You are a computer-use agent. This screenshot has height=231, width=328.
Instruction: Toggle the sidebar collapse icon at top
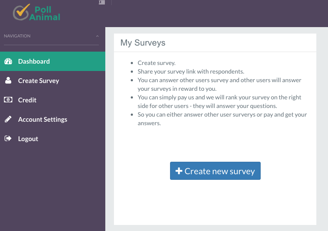coord(102,3)
